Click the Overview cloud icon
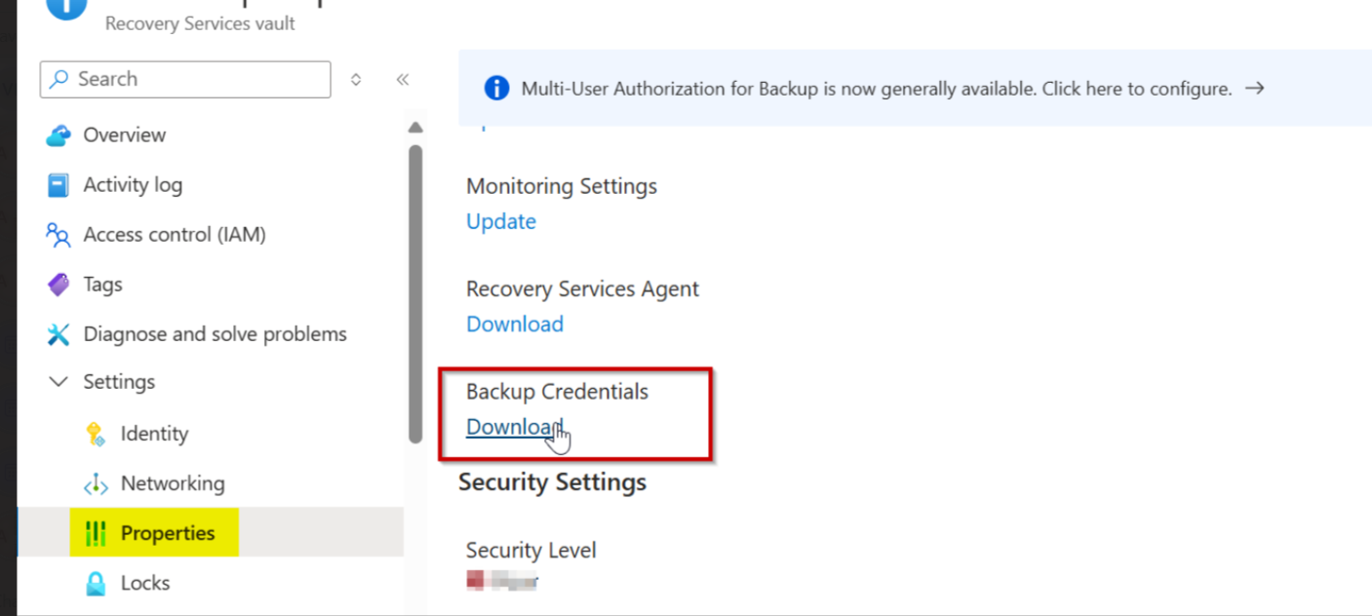 tap(59, 135)
